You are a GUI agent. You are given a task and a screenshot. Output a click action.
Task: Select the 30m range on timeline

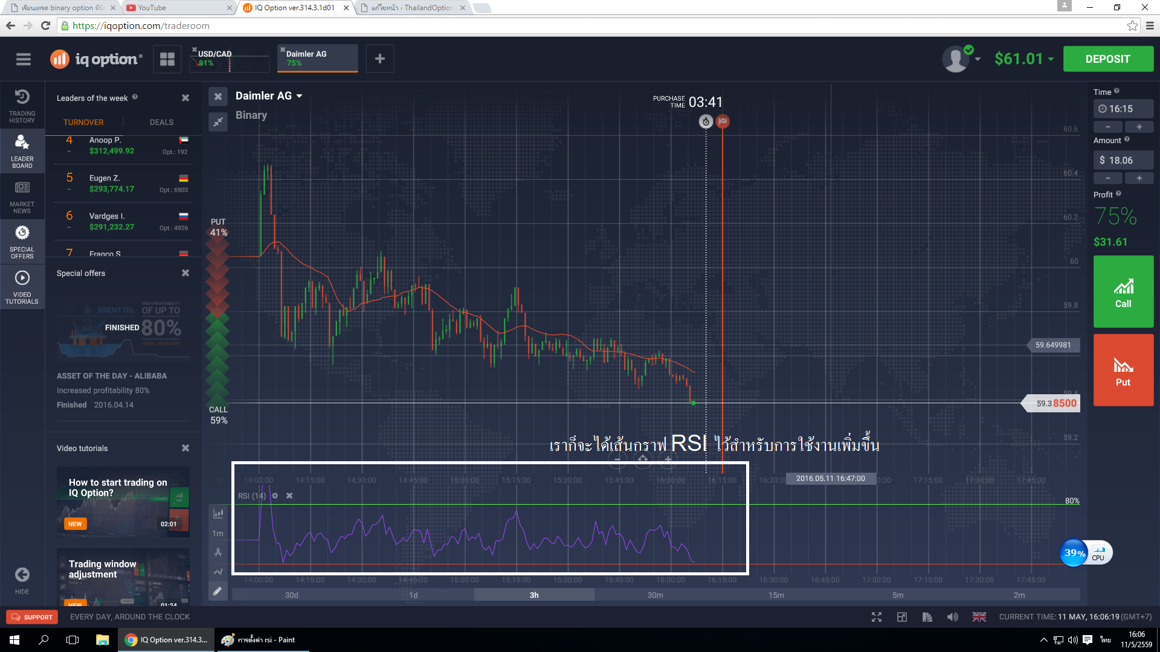click(655, 595)
